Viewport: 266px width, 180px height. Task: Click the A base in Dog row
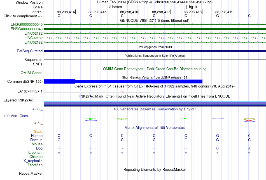point(249,148)
